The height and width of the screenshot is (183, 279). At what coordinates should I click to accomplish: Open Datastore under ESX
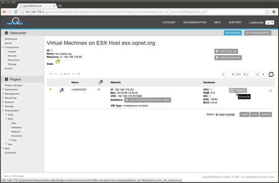click(16, 127)
